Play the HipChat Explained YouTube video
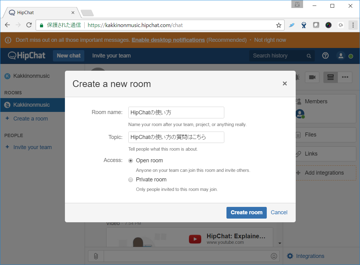This screenshot has width=360, height=265. 195,239
